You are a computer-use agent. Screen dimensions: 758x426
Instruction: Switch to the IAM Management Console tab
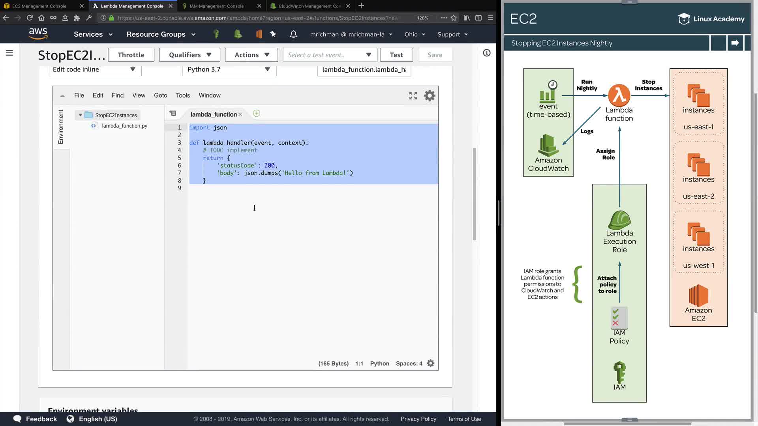click(x=217, y=6)
